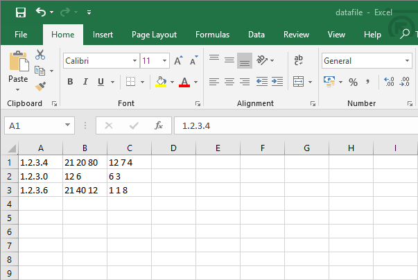The height and width of the screenshot is (280, 418).
Task: Open the Review tab
Action: 296,35
